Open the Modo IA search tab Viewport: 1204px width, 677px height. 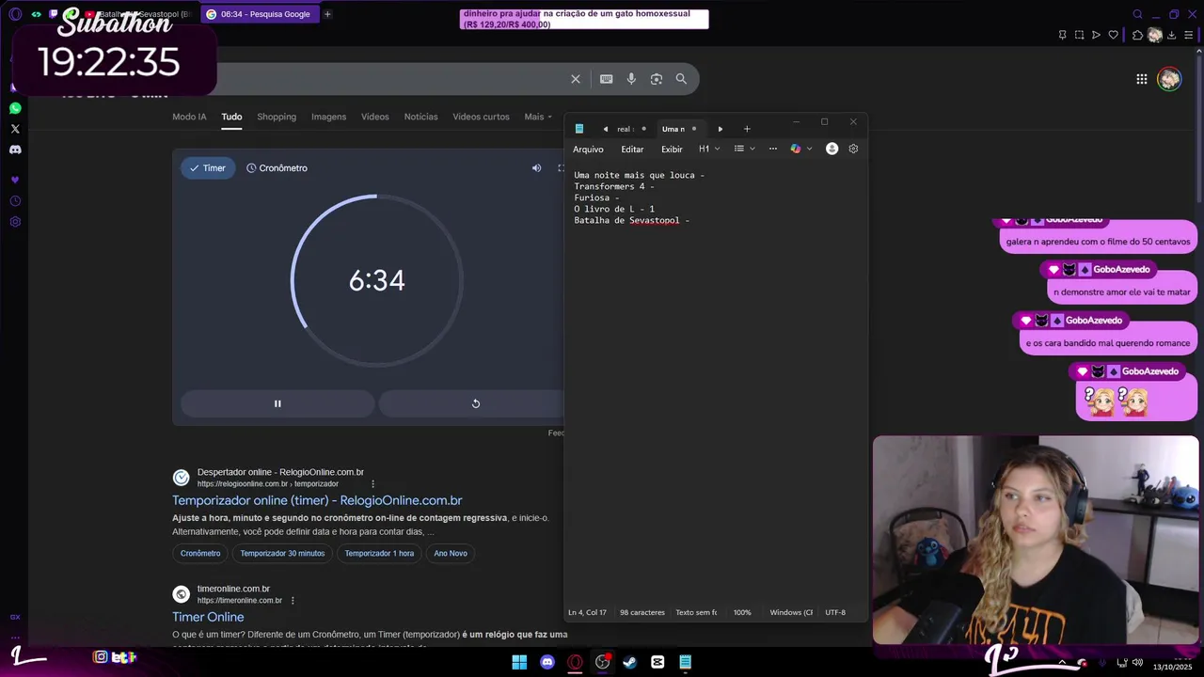[x=189, y=117]
